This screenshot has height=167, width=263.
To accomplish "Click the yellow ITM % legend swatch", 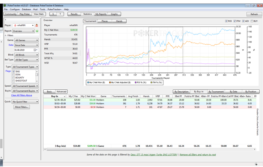I will point(151,83).
